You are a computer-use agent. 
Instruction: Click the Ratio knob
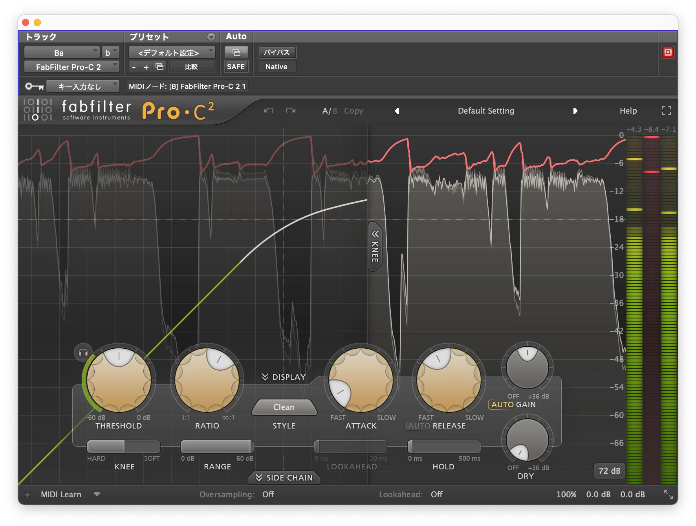207,380
